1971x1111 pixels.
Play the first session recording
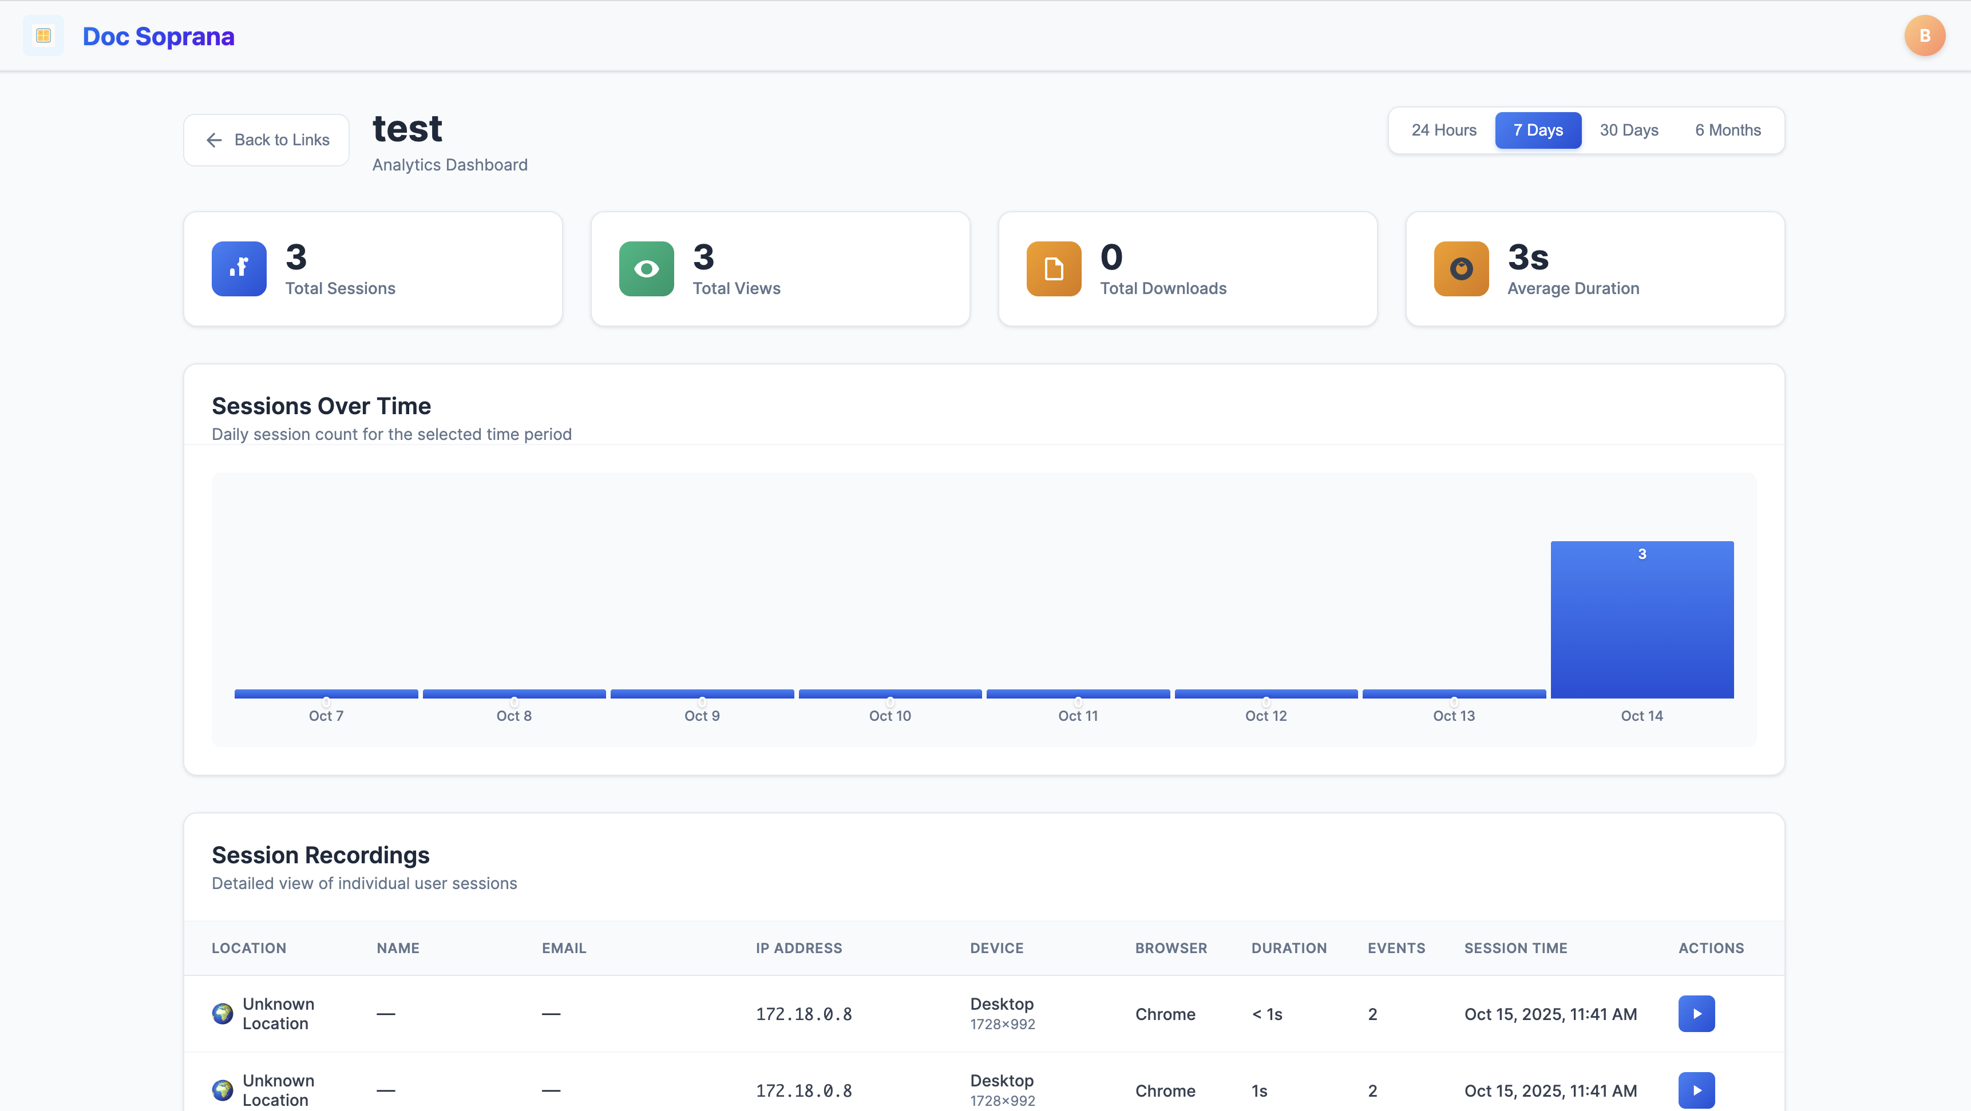(x=1696, y=1014)
